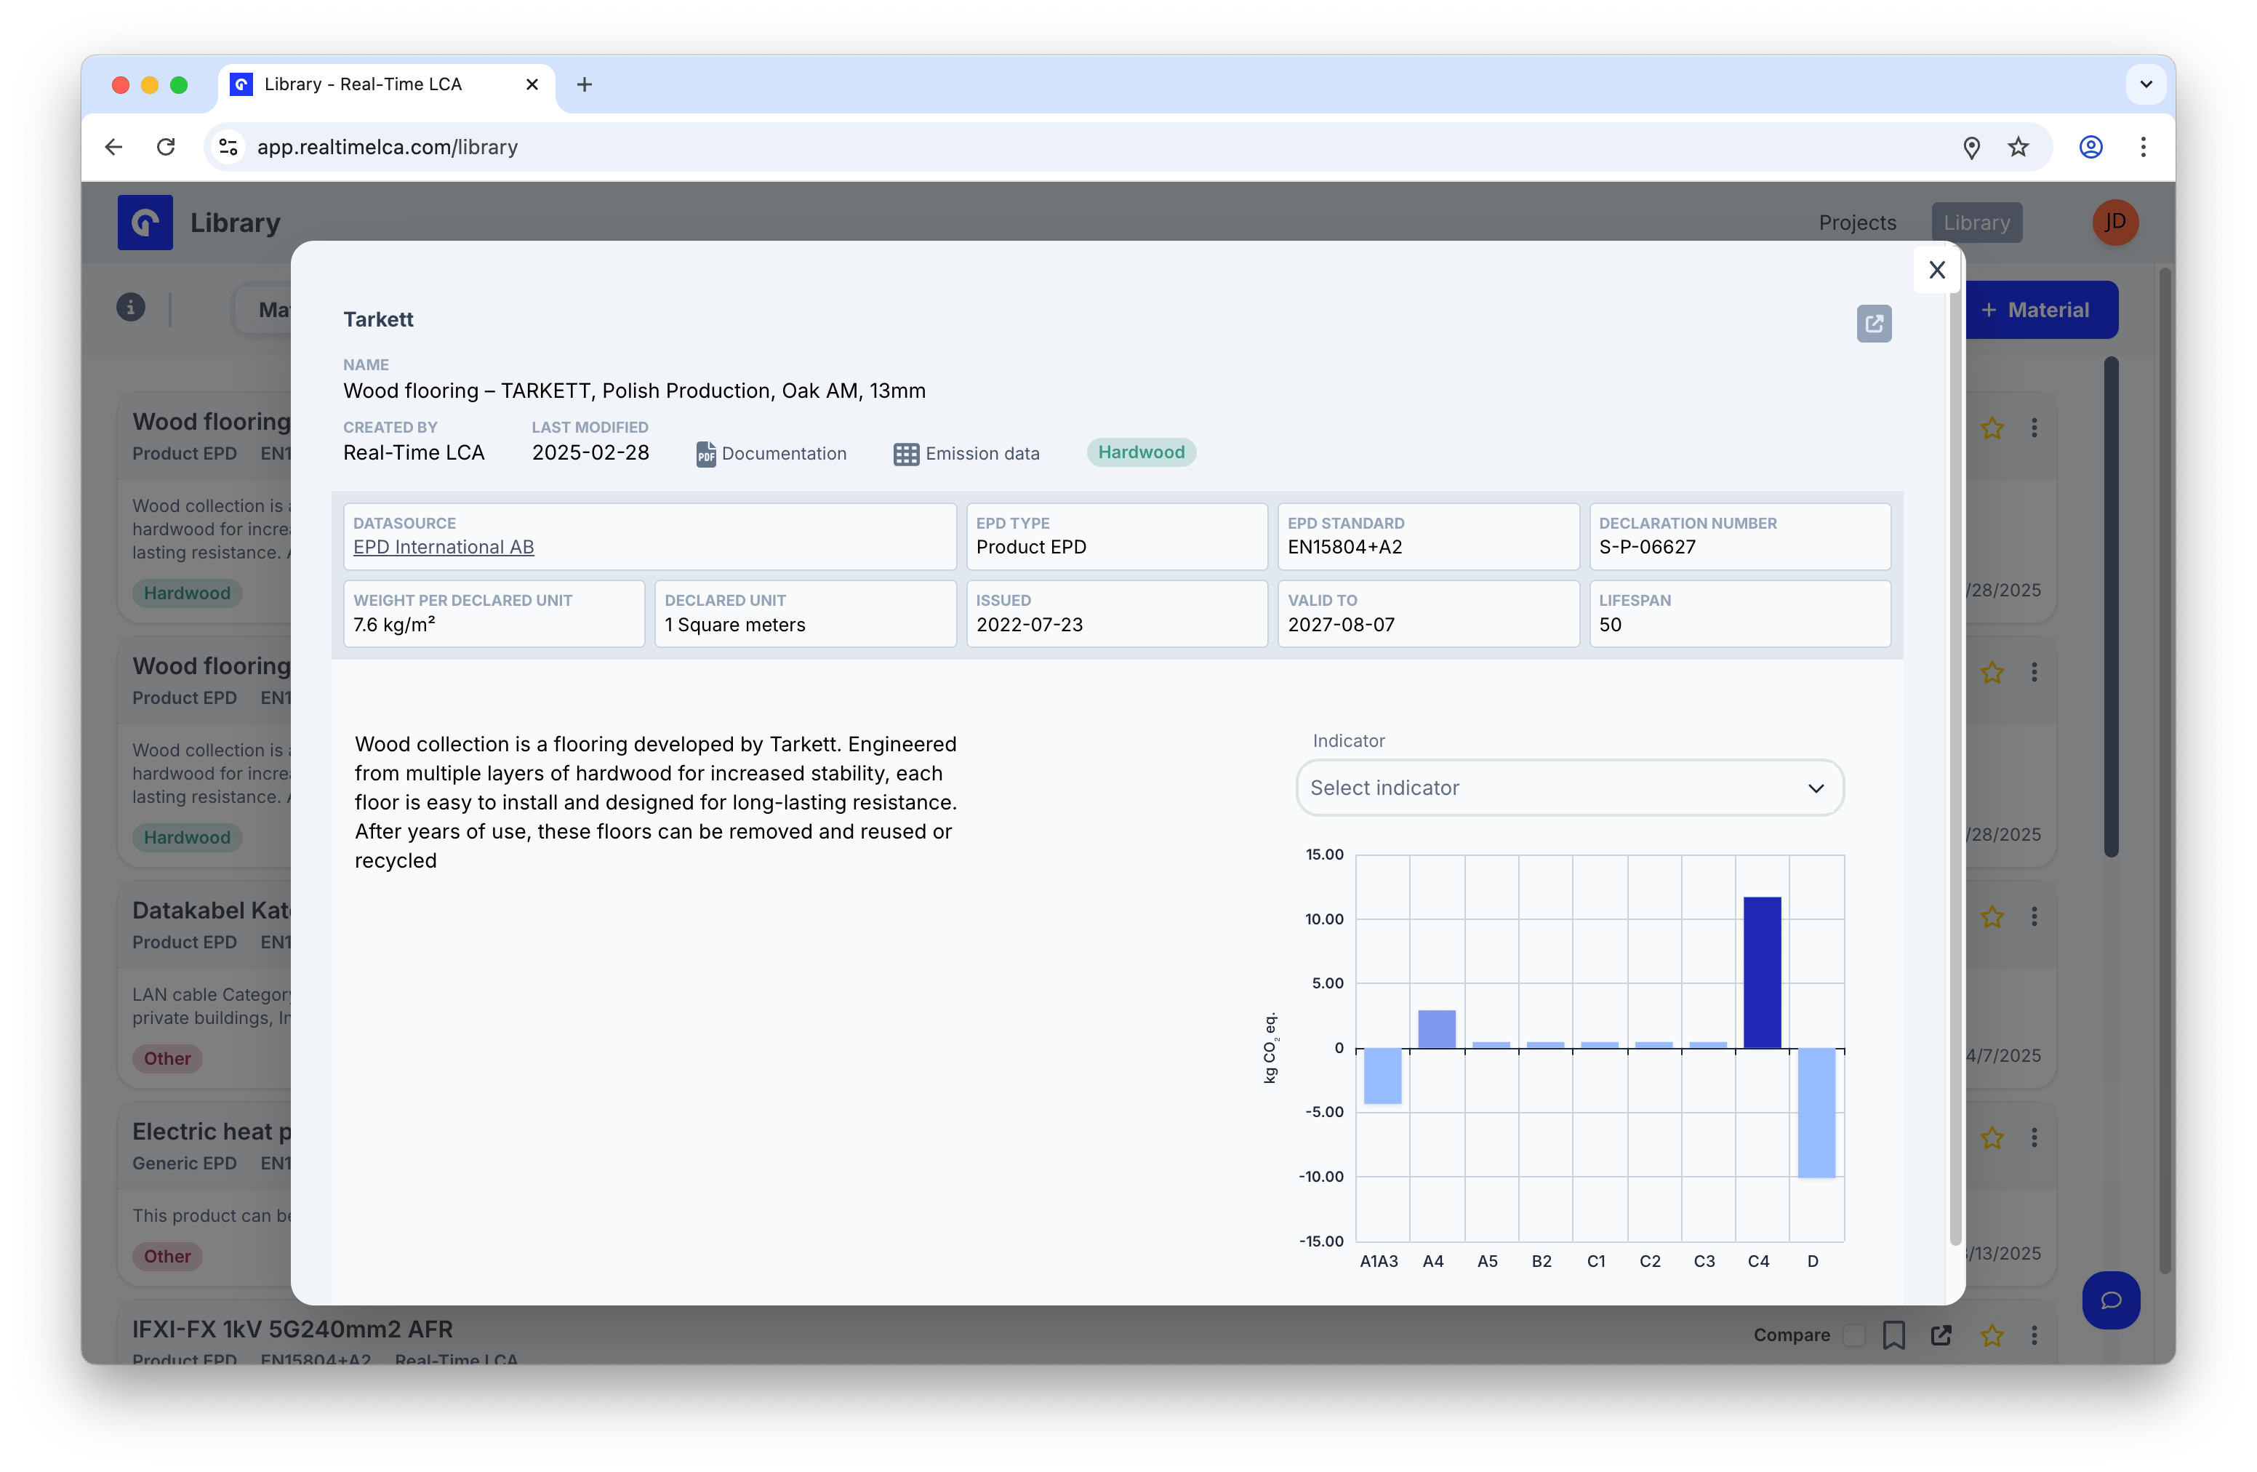Open Chrome's three-dot menu
The width and height of the screenshot is (2257, 1472).
pyautogui.click(x=2143, y=147)
